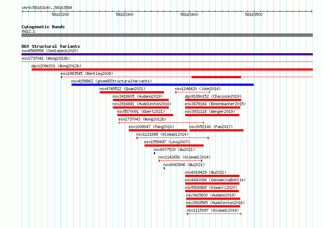
Task: Select nsv6063906 (Wu2021) label
Action: [184, 165]
